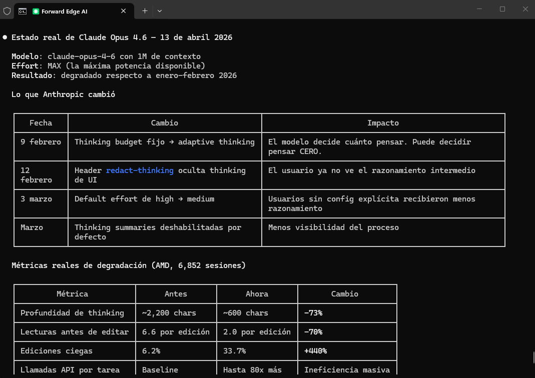Click the green Claude icon on the tab
This screenshot has height=378, width=535.
click(x=36, y=11)
